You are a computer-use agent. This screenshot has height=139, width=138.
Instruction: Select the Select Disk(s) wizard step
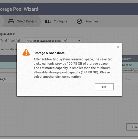26,21
